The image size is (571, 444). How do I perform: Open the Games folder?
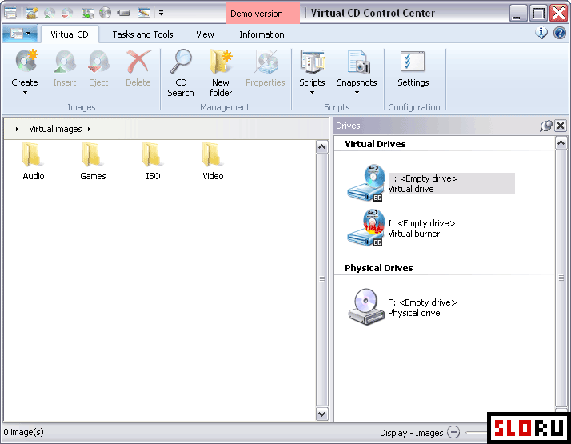pyautogui.click(x=93, y=162)
